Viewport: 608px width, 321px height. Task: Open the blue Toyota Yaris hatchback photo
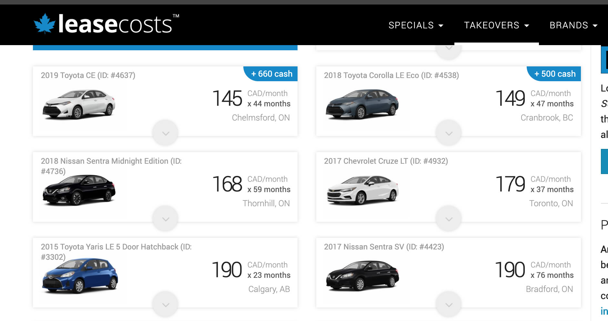tap(80, 276)
